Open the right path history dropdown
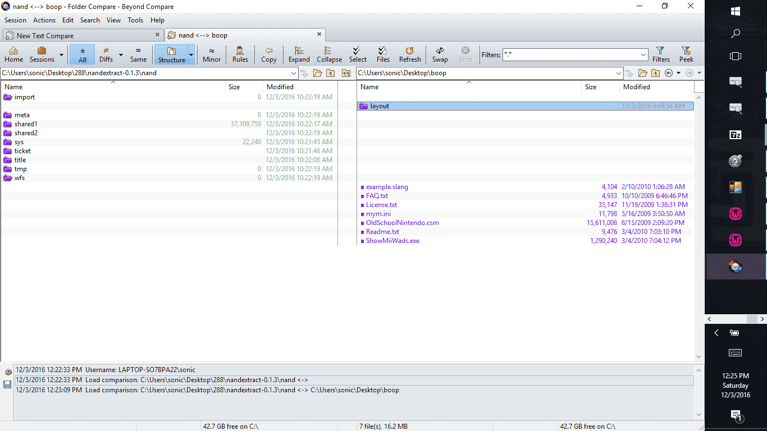 (619, 73)
